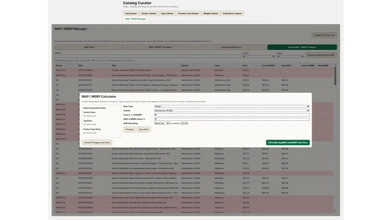This screenshot has height=220, width=392.
Task: Select the Weight Cleaner tab
Action: click(211, 14)
